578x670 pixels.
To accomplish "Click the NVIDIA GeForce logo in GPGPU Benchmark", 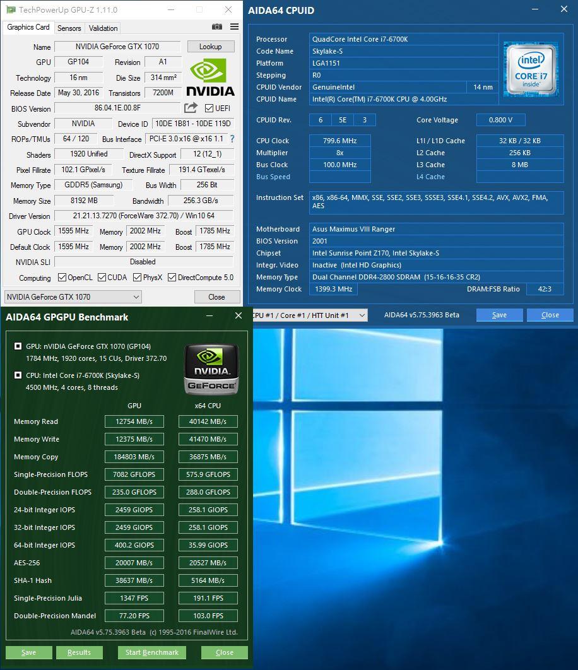I will coord(211,369).
